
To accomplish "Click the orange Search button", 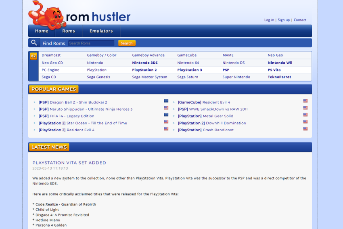I will click(127, 43).
